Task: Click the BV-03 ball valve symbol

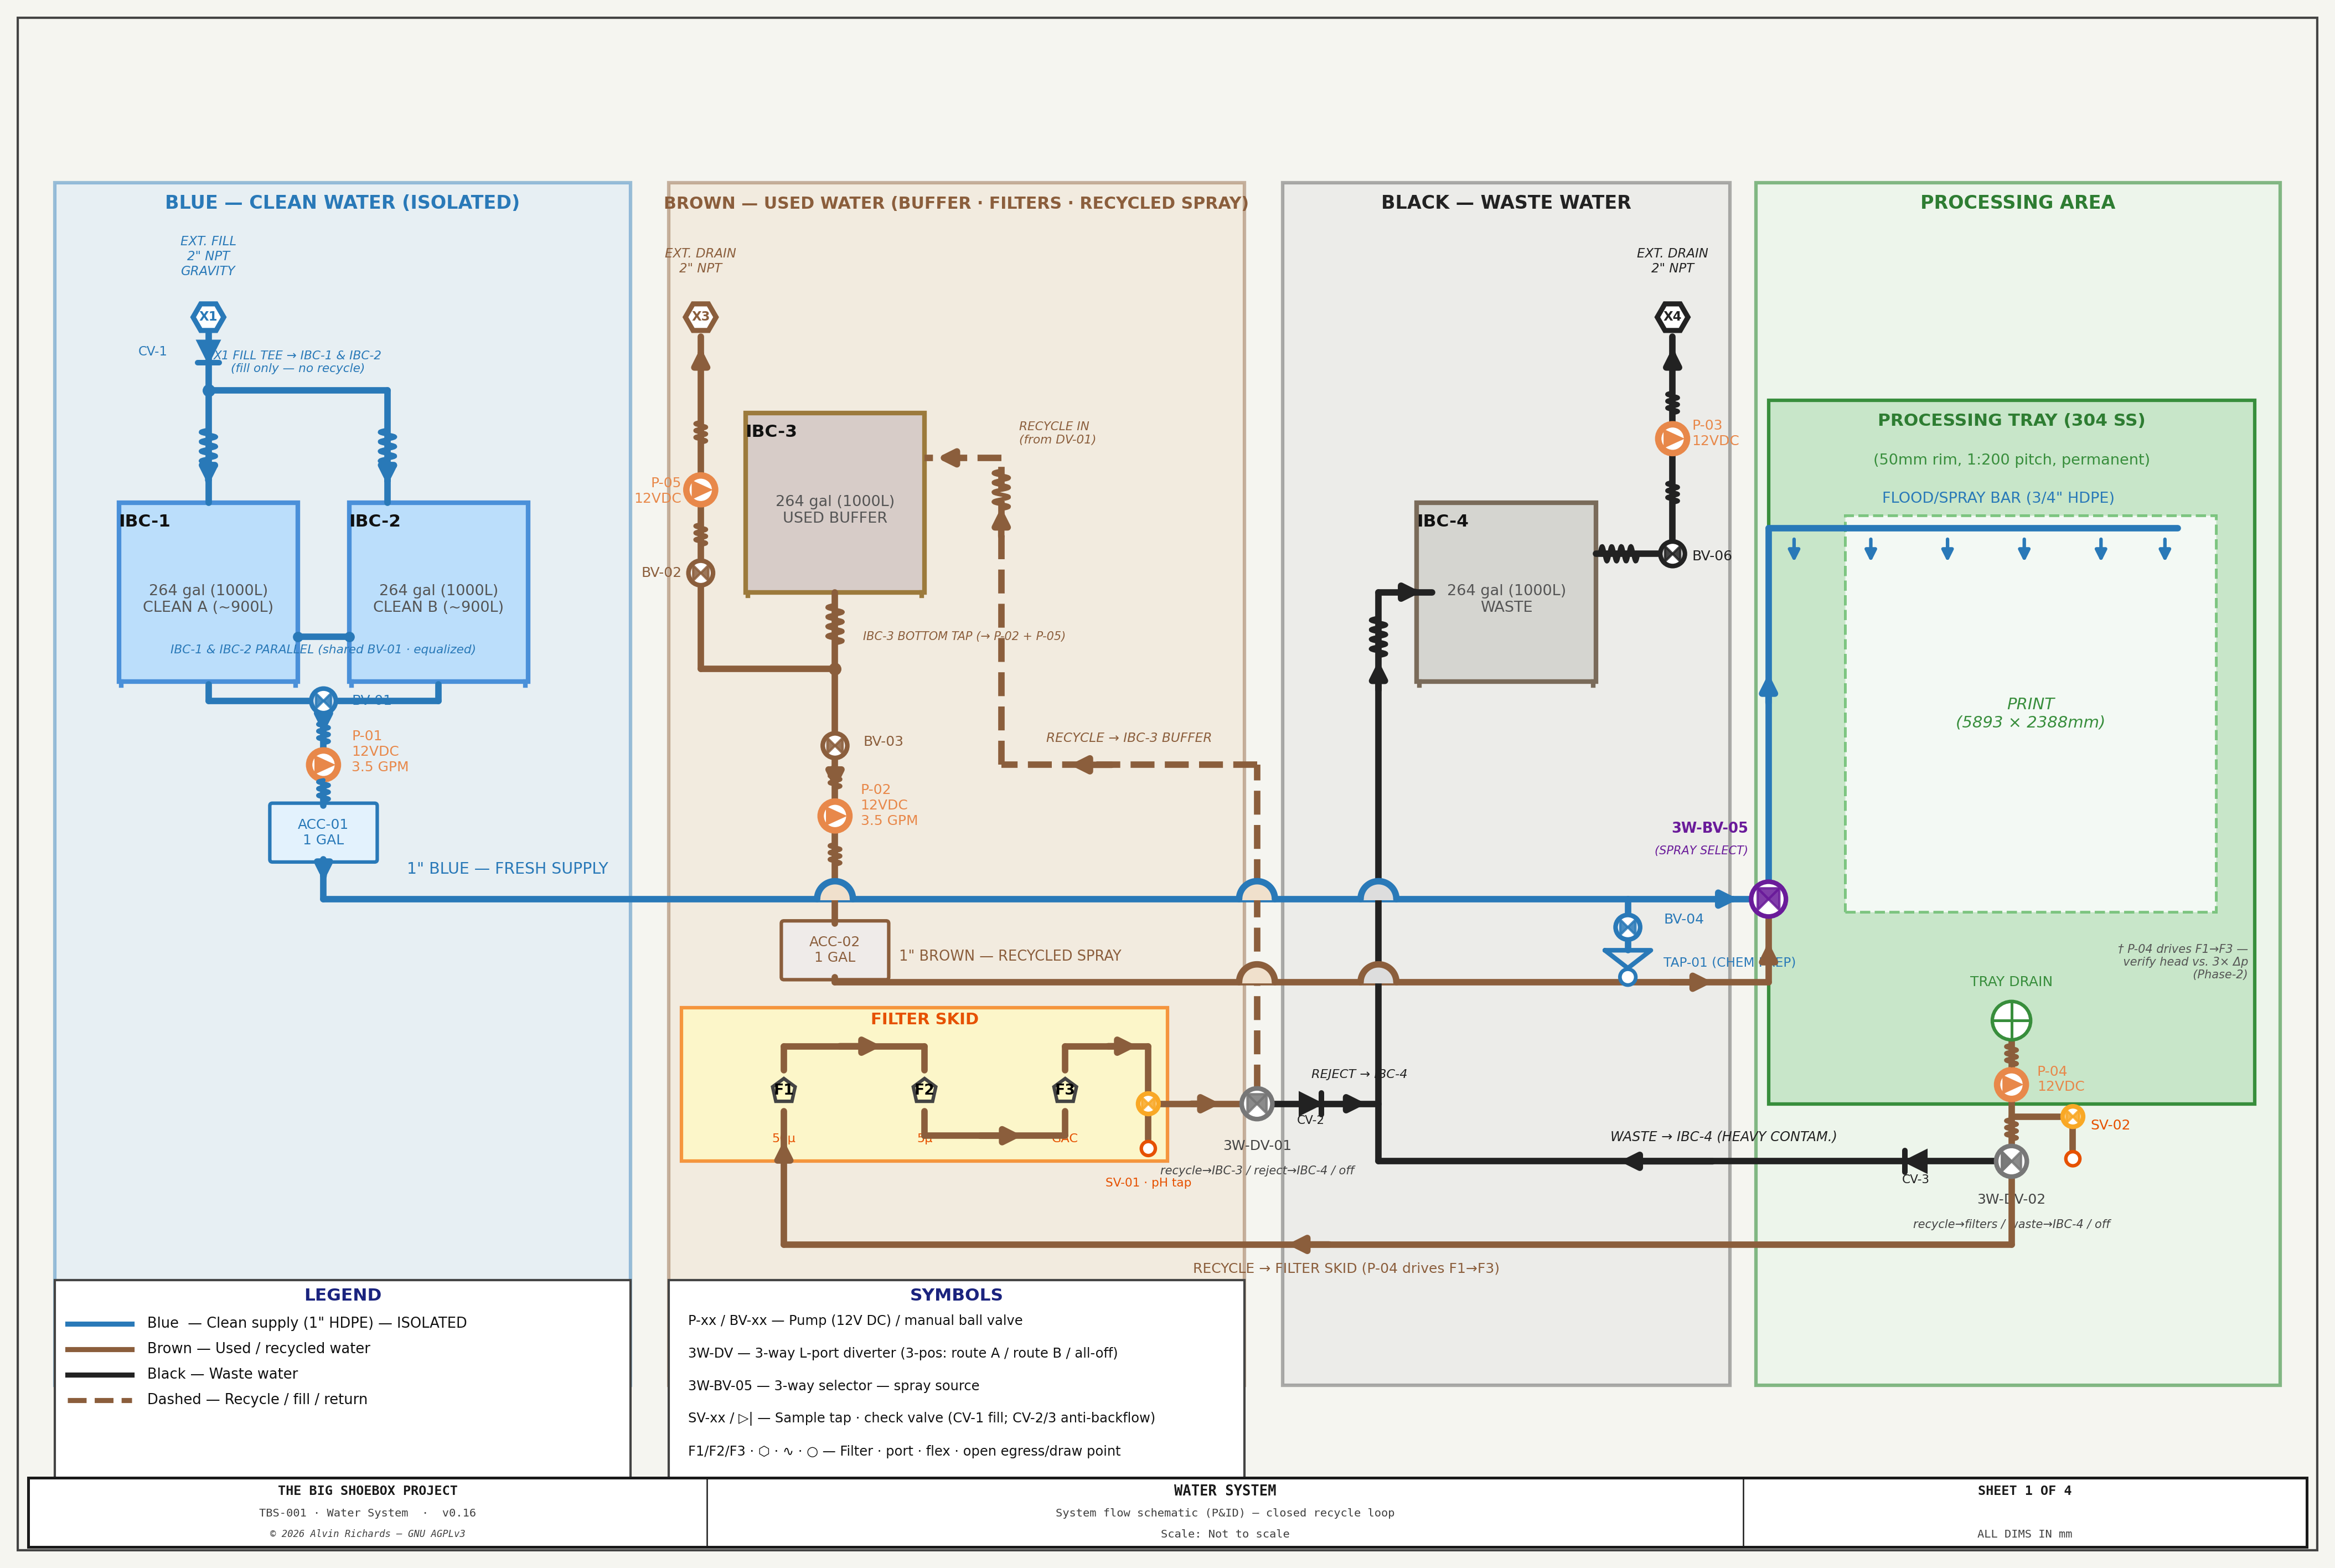Action: [x=835, y=745]
